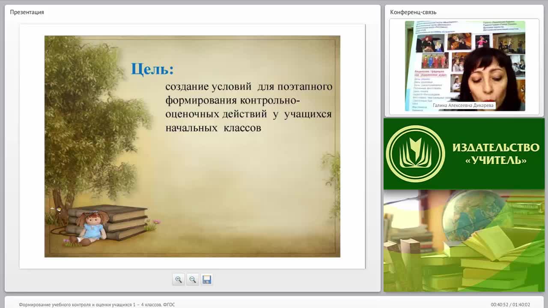Viewport: 548px width, 308px height.
Task: Click the globe and books image
Action: [x=464, y=241]
